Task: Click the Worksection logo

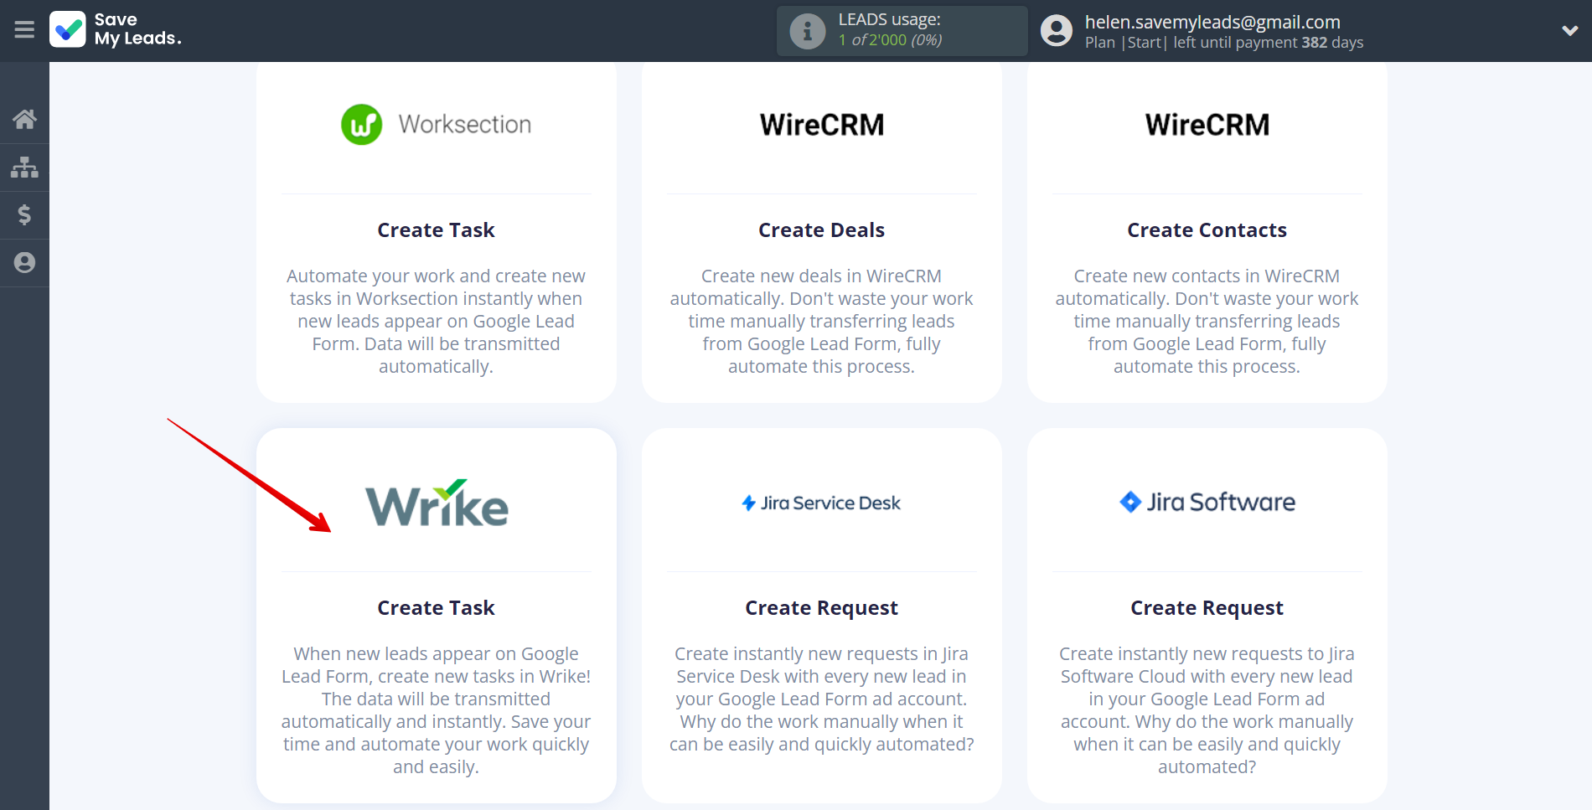Action: pos(437,125)
